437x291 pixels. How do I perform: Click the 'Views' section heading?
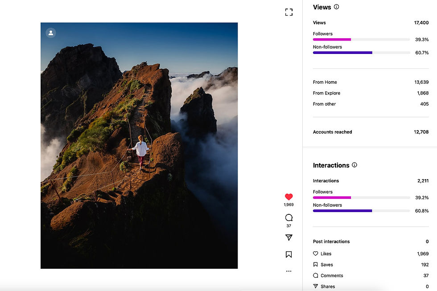322,7
